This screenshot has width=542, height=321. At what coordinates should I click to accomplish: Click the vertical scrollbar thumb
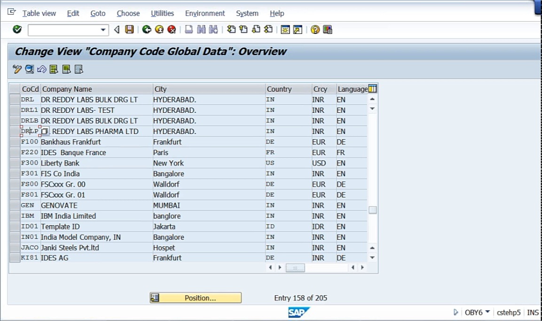click(373, 210)
